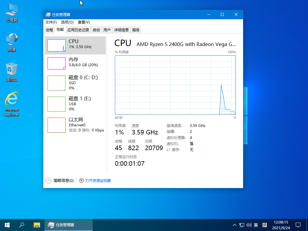Open the 文件(F) menu
Screen dimensions: 308x231
tap(51, 22)
